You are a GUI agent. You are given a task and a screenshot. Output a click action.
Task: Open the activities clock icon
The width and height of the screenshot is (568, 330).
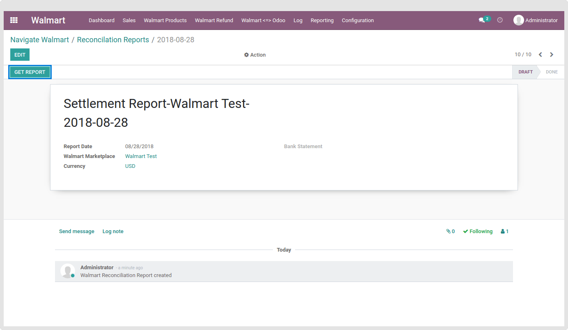click(500, 20)
